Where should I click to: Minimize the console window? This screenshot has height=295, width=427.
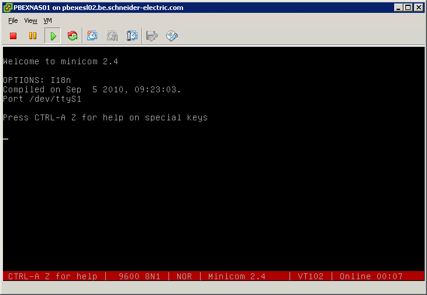[x=399, y=8]
